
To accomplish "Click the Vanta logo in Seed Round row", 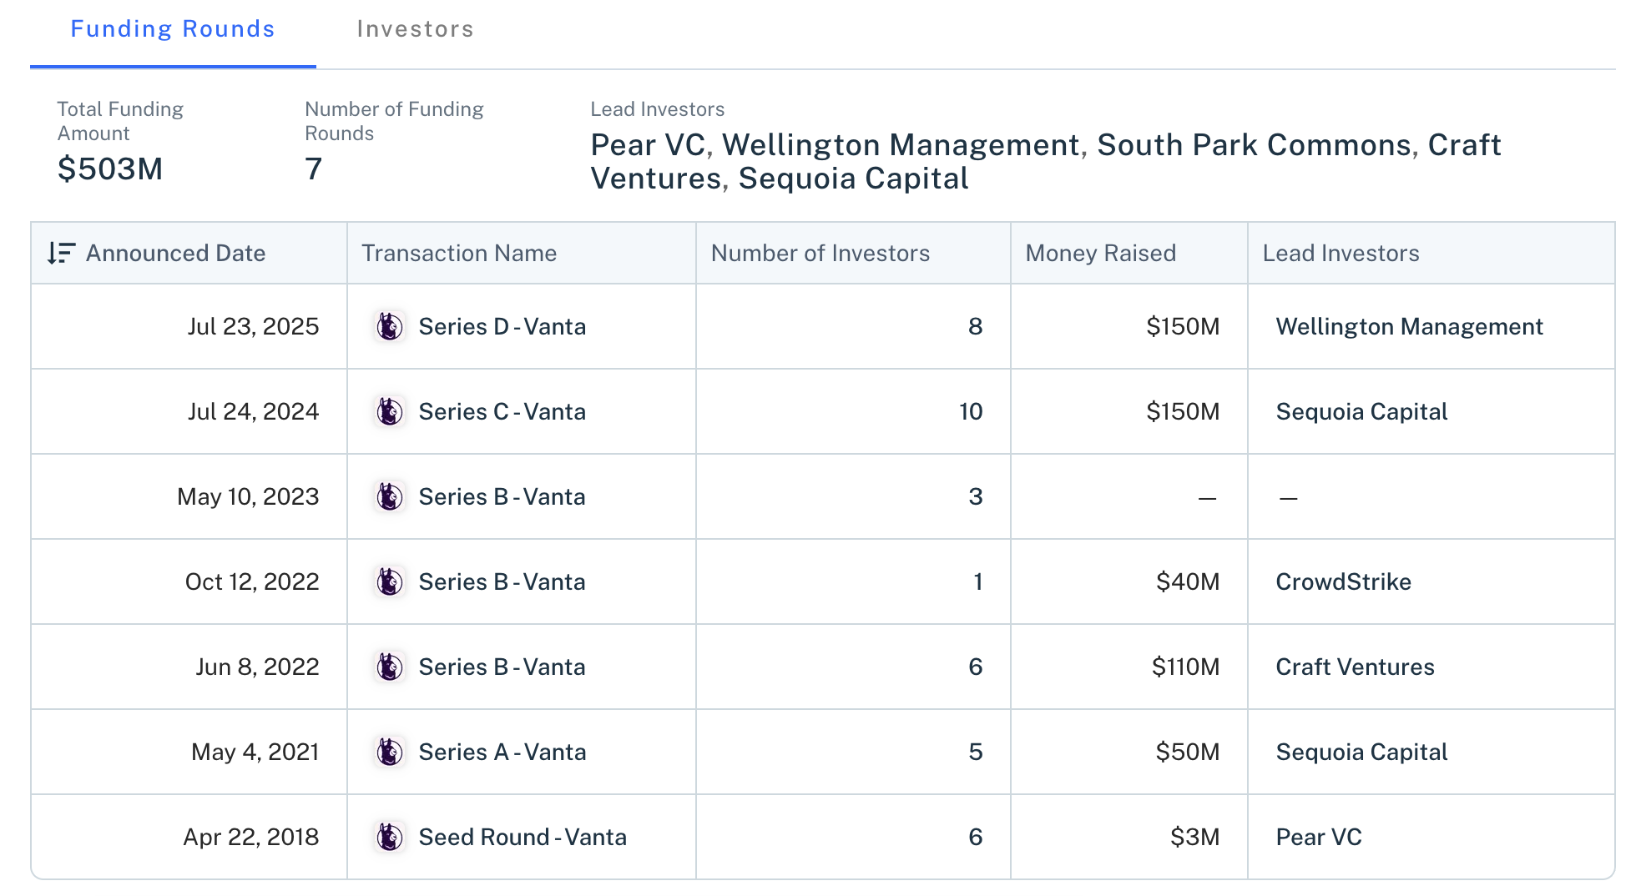I will click(x=389, y=837).
